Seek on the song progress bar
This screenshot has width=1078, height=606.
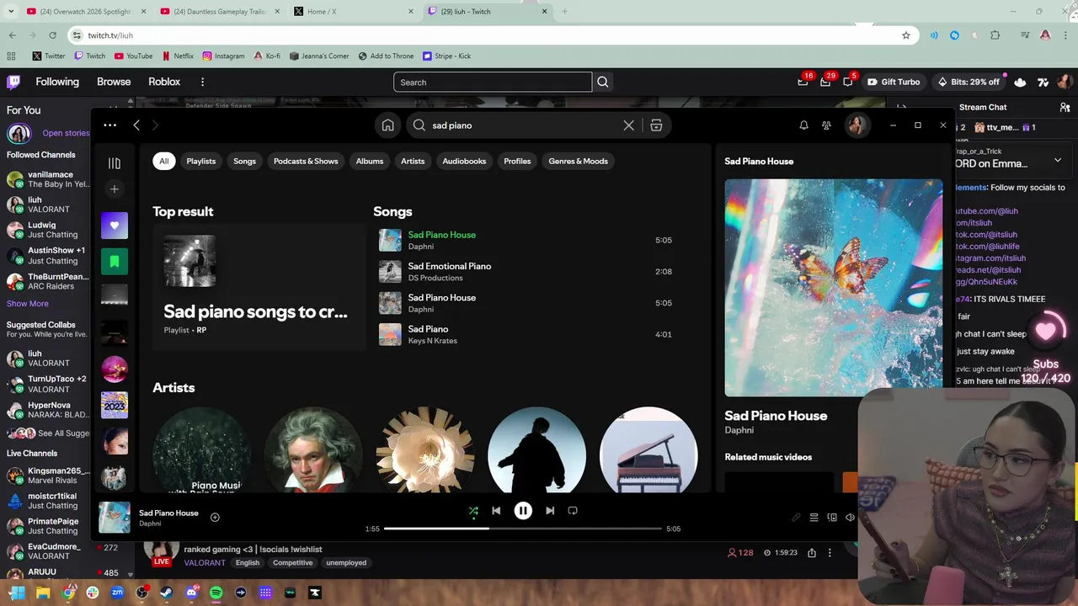pyautogui.click(x=522, y=529)
